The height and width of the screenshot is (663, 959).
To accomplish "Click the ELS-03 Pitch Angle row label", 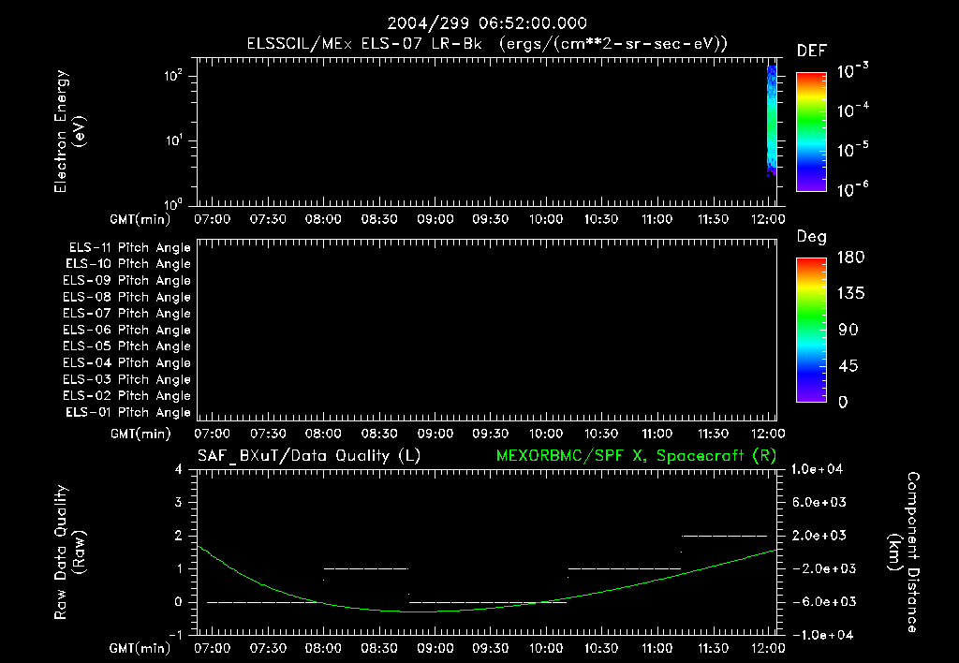I will pos(127,379).
